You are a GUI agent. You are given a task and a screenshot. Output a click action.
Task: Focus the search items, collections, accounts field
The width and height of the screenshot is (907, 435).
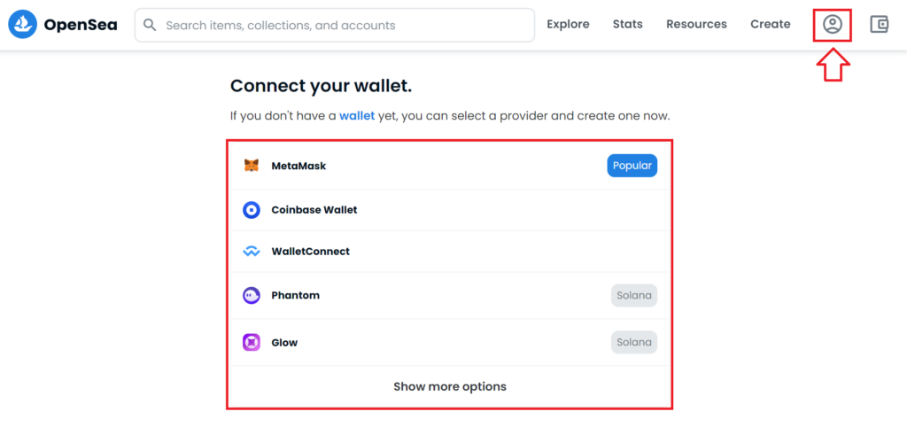click(334, 25)
